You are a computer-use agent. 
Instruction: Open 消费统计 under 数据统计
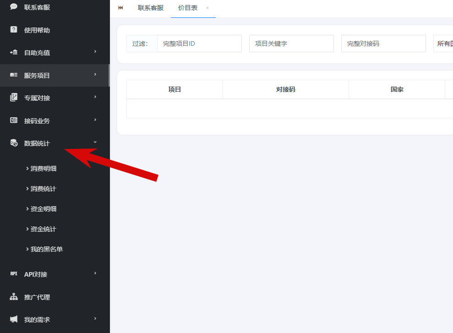[x=44, y=189]
